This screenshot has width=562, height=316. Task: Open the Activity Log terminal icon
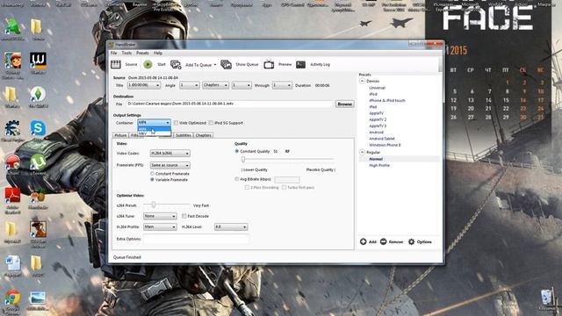click(300, 64)
